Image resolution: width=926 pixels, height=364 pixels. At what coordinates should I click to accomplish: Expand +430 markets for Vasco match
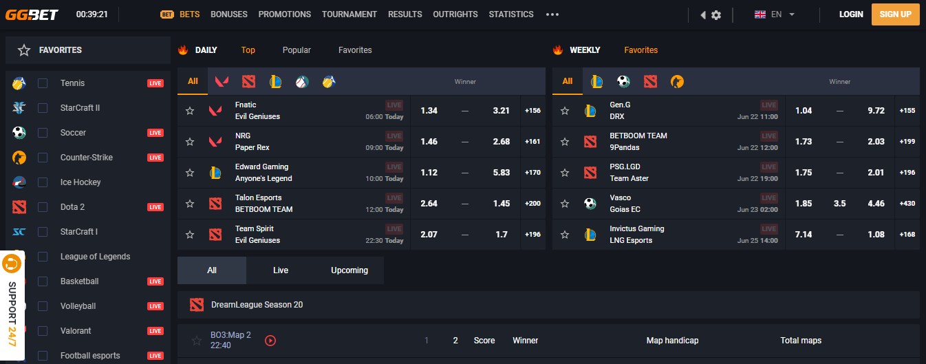coord(907,204)
